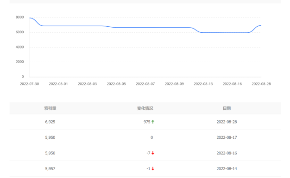
Task: Click x-axis label 2022-07-30
Action: point(29,84)
